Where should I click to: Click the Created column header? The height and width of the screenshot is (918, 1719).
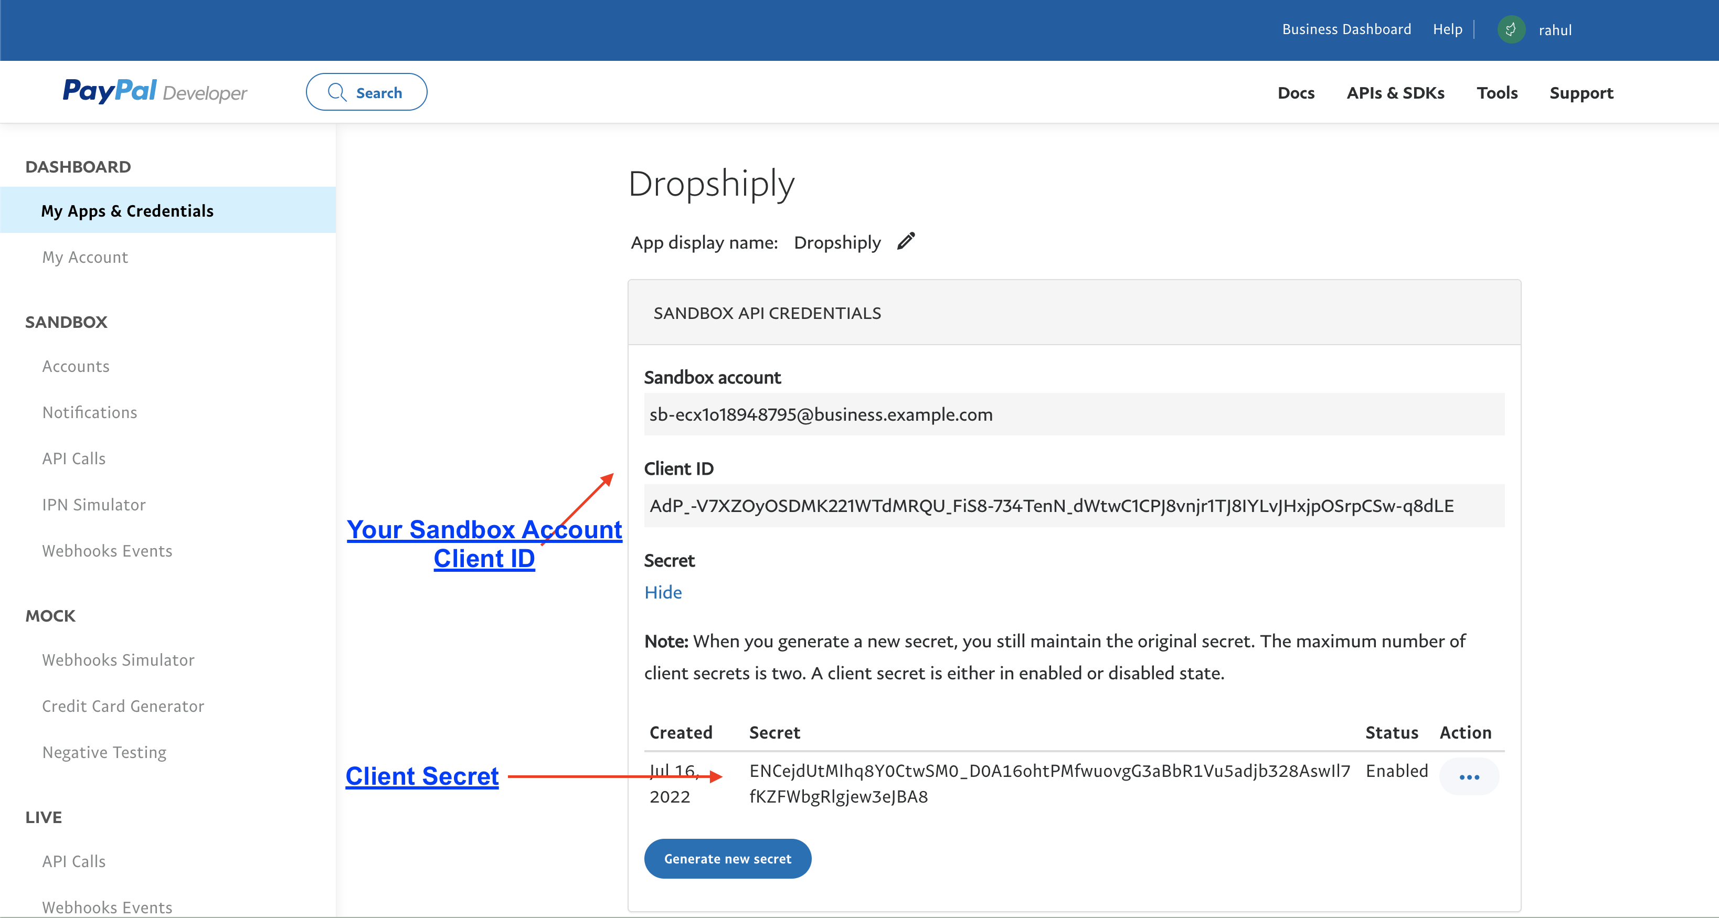(681, 732)
